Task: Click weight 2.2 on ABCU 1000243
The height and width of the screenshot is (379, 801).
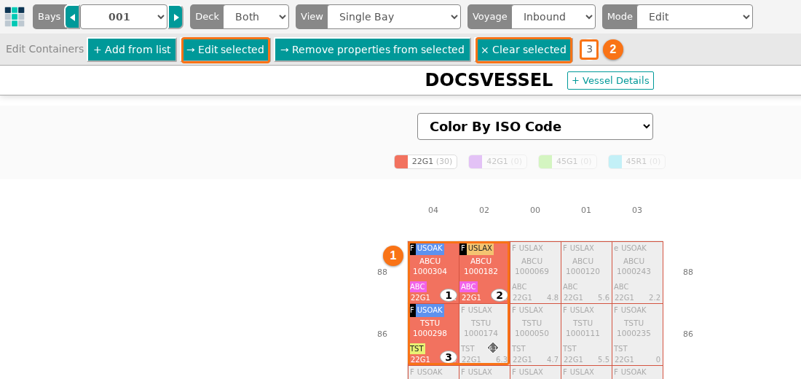Action: [655, 297]
